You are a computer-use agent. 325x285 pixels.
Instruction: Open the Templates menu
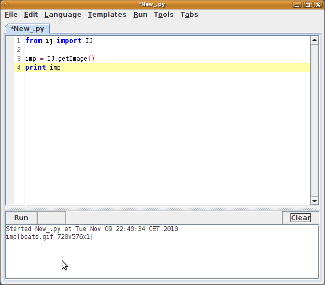(107, 15)
